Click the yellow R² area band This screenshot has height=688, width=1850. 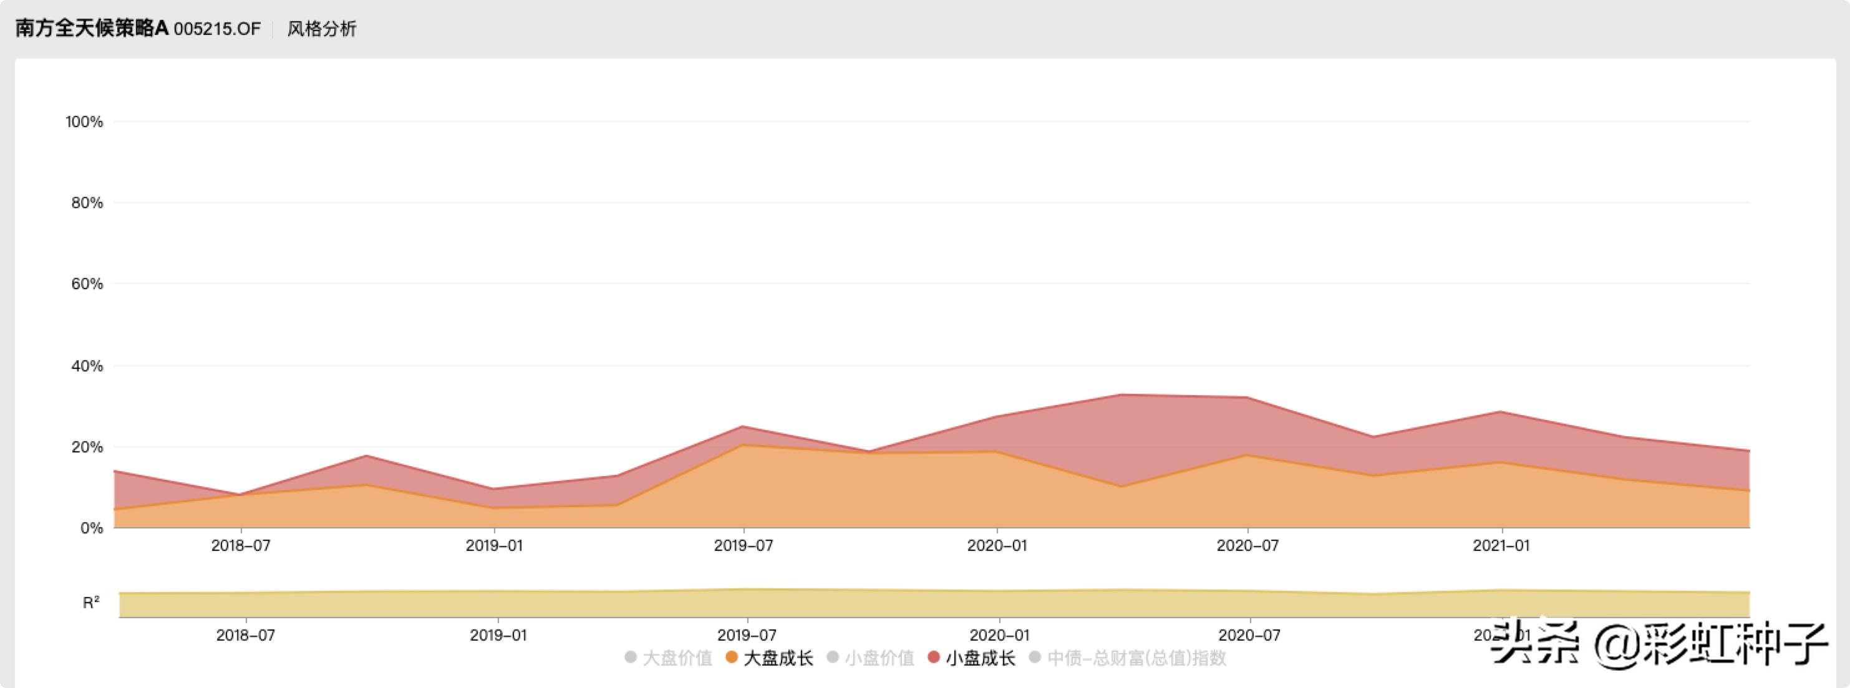(x=934, y=604)
